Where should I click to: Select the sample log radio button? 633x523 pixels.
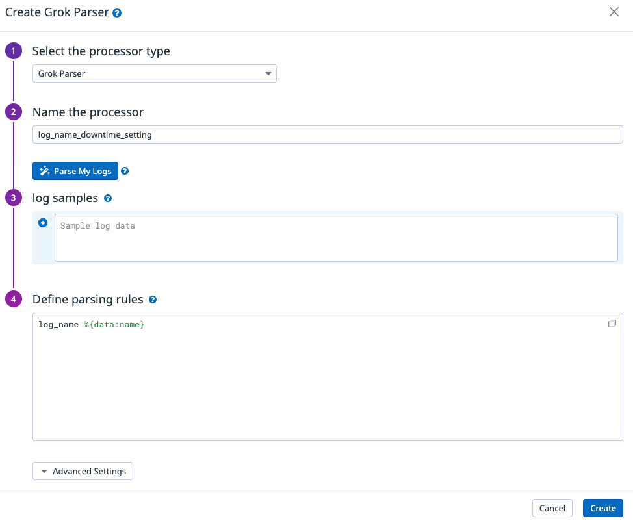(43, 223)
